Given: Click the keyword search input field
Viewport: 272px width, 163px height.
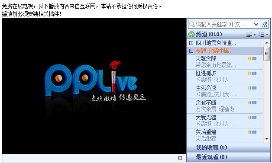Looking at the screenshot, I should tap(224, 24).
